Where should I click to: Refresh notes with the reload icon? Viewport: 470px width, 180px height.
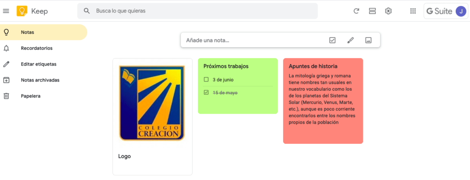[x=356, y=11]
